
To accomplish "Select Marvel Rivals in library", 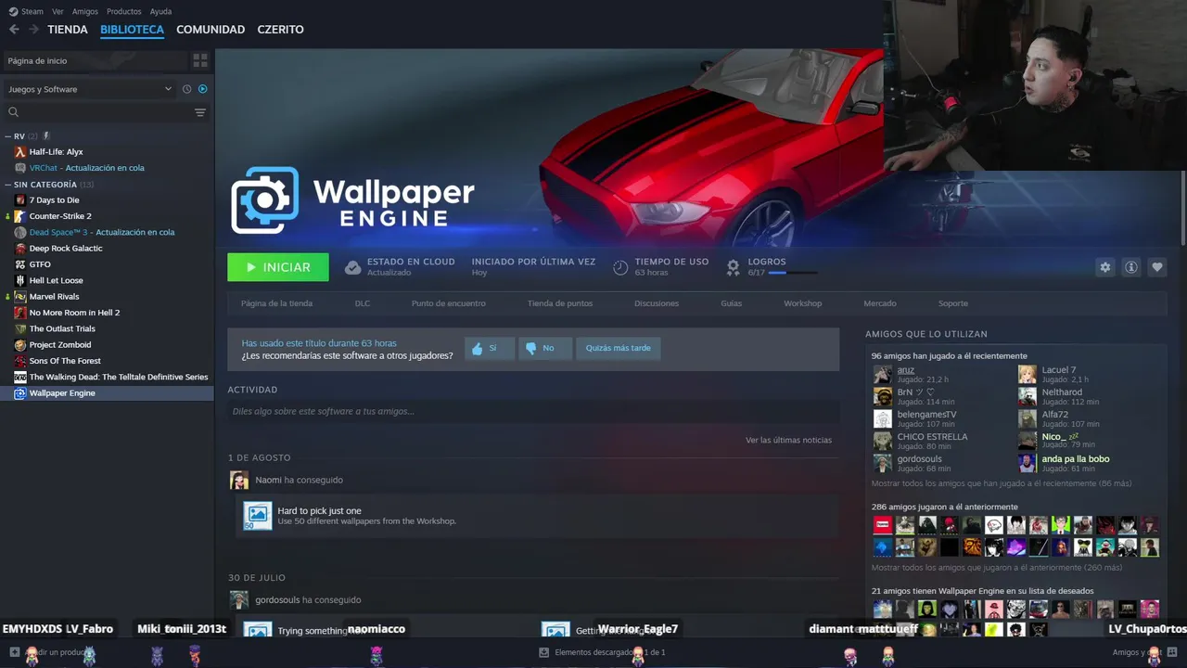I will click(54, 297).
